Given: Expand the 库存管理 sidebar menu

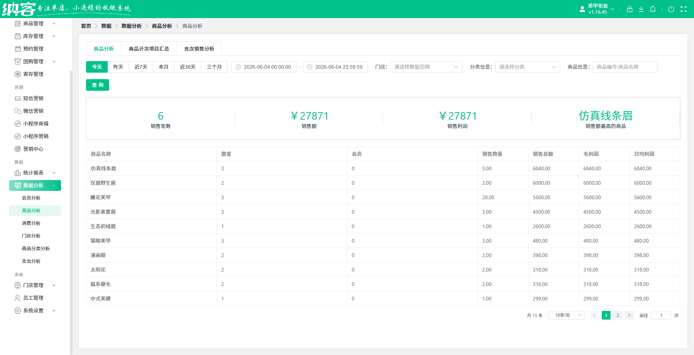Looking at the screenshot, I should [x=35, y=36].
